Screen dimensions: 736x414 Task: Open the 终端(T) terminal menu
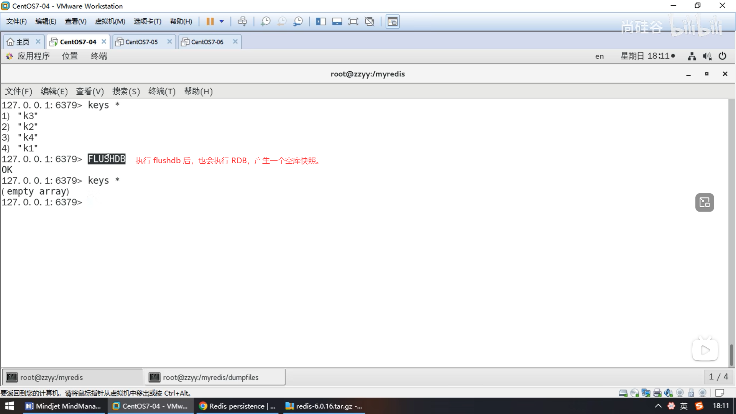coord(161,91)
